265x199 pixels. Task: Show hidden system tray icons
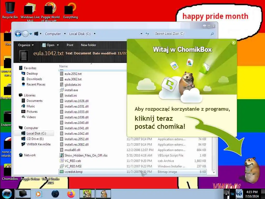click(x=226, y=194)
